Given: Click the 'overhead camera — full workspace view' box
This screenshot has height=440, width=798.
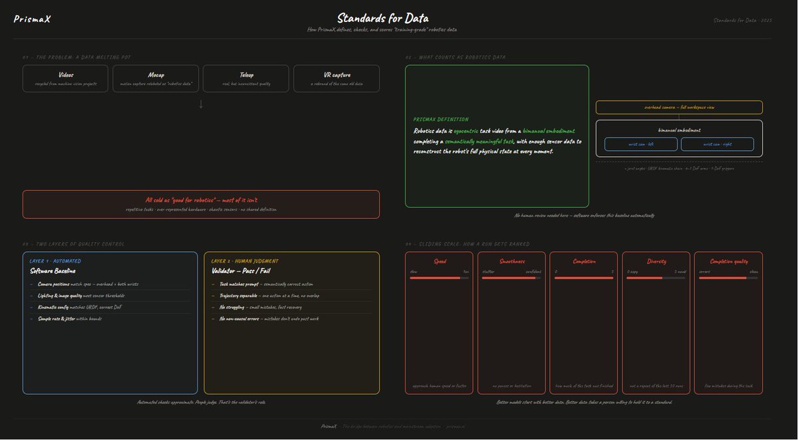Looking at the screenshot, I should point(679,107).
